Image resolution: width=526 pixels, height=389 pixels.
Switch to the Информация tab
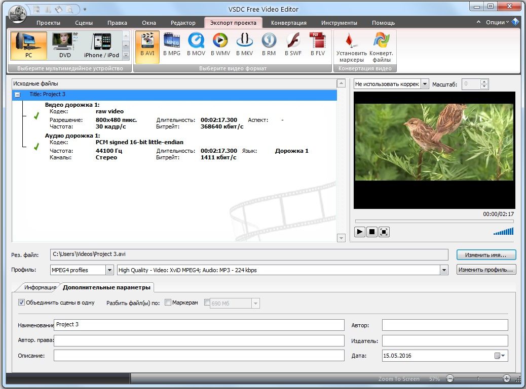[40, 287]
